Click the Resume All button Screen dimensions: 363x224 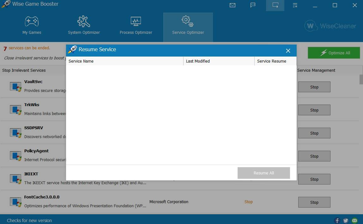coord(264,173)
